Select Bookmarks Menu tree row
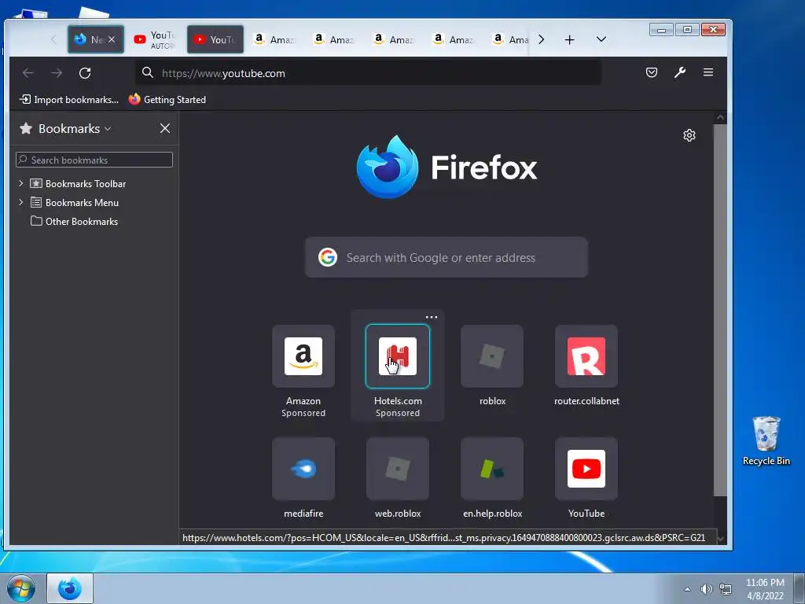Viewport: 805px width, 604px height. (94, 202)
